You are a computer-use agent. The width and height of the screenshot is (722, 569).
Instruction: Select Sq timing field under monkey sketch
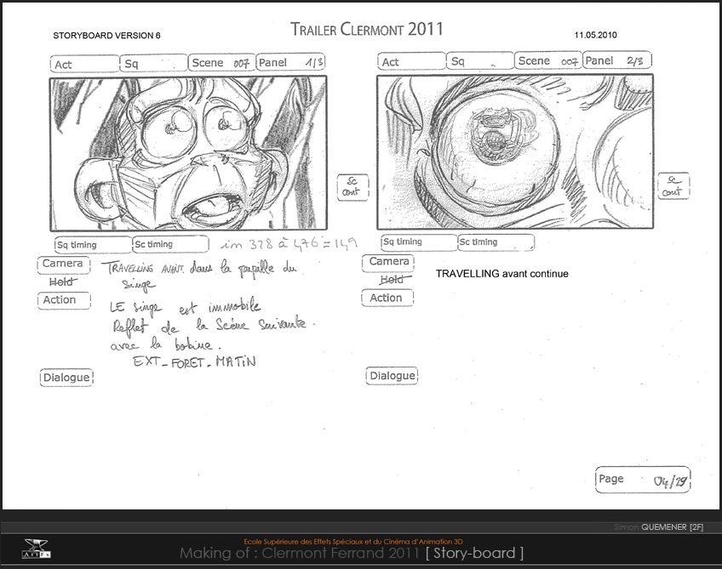[x=92, y=245]
